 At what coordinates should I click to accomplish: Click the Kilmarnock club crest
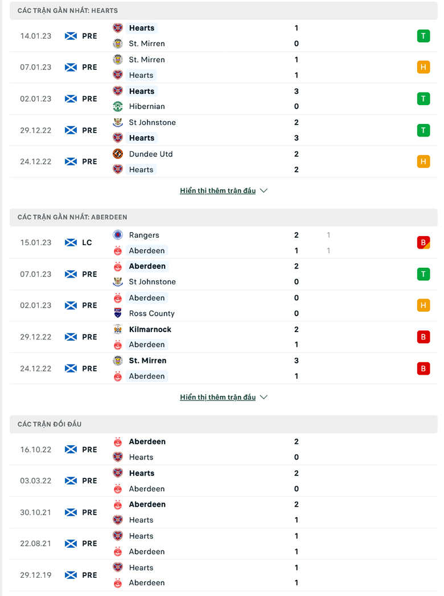point(118,329)
